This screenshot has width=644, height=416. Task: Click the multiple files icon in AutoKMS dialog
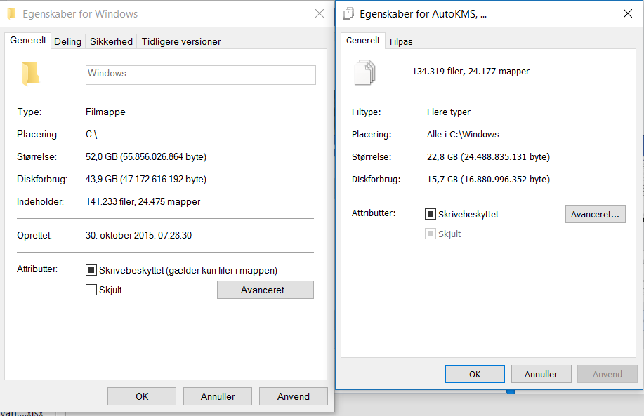pyautogui.click(x=364, y=72)
